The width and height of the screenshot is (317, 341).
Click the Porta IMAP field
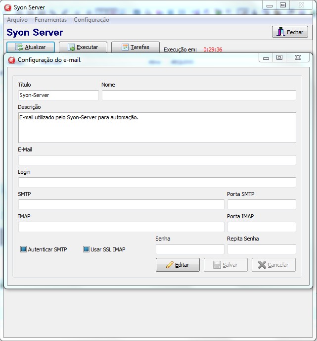(262, 227)
